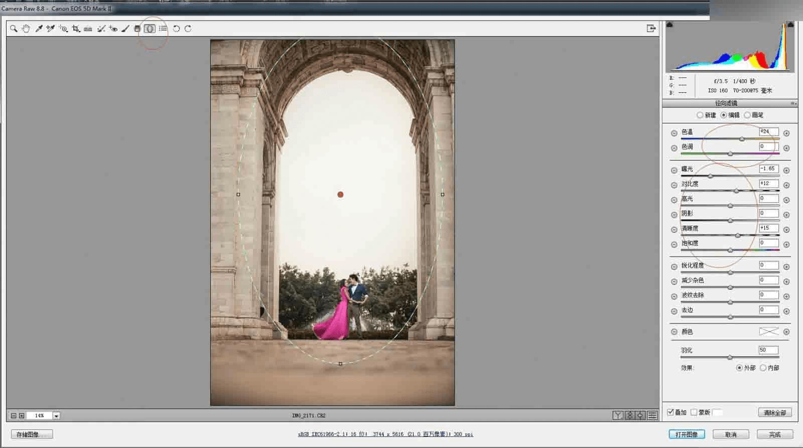Click the 色温 value input field
The width and height of the screenshot is (803, 448).
[x=768, y=131]
